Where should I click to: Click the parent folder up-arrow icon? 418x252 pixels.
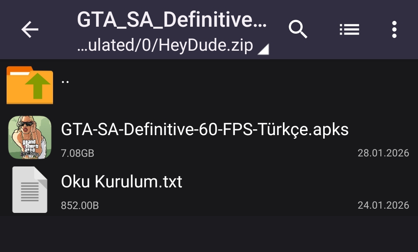(x=30, y=85)
